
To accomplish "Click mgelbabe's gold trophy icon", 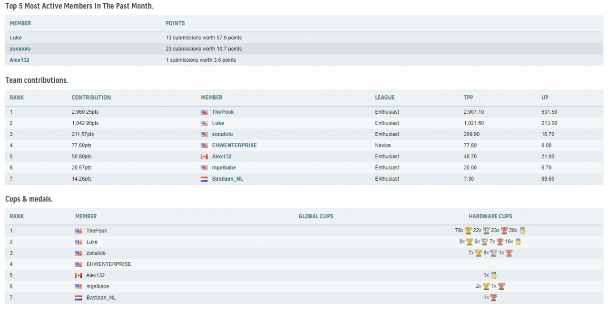I will point(486,286).
